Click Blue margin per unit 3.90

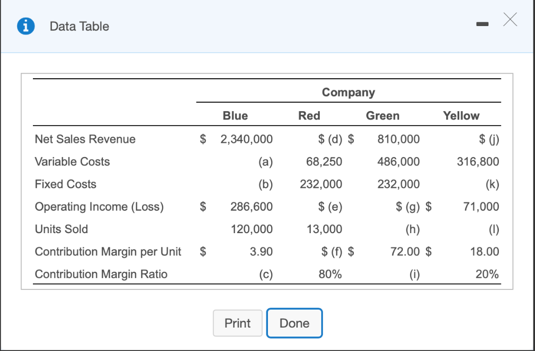[261, 251]
